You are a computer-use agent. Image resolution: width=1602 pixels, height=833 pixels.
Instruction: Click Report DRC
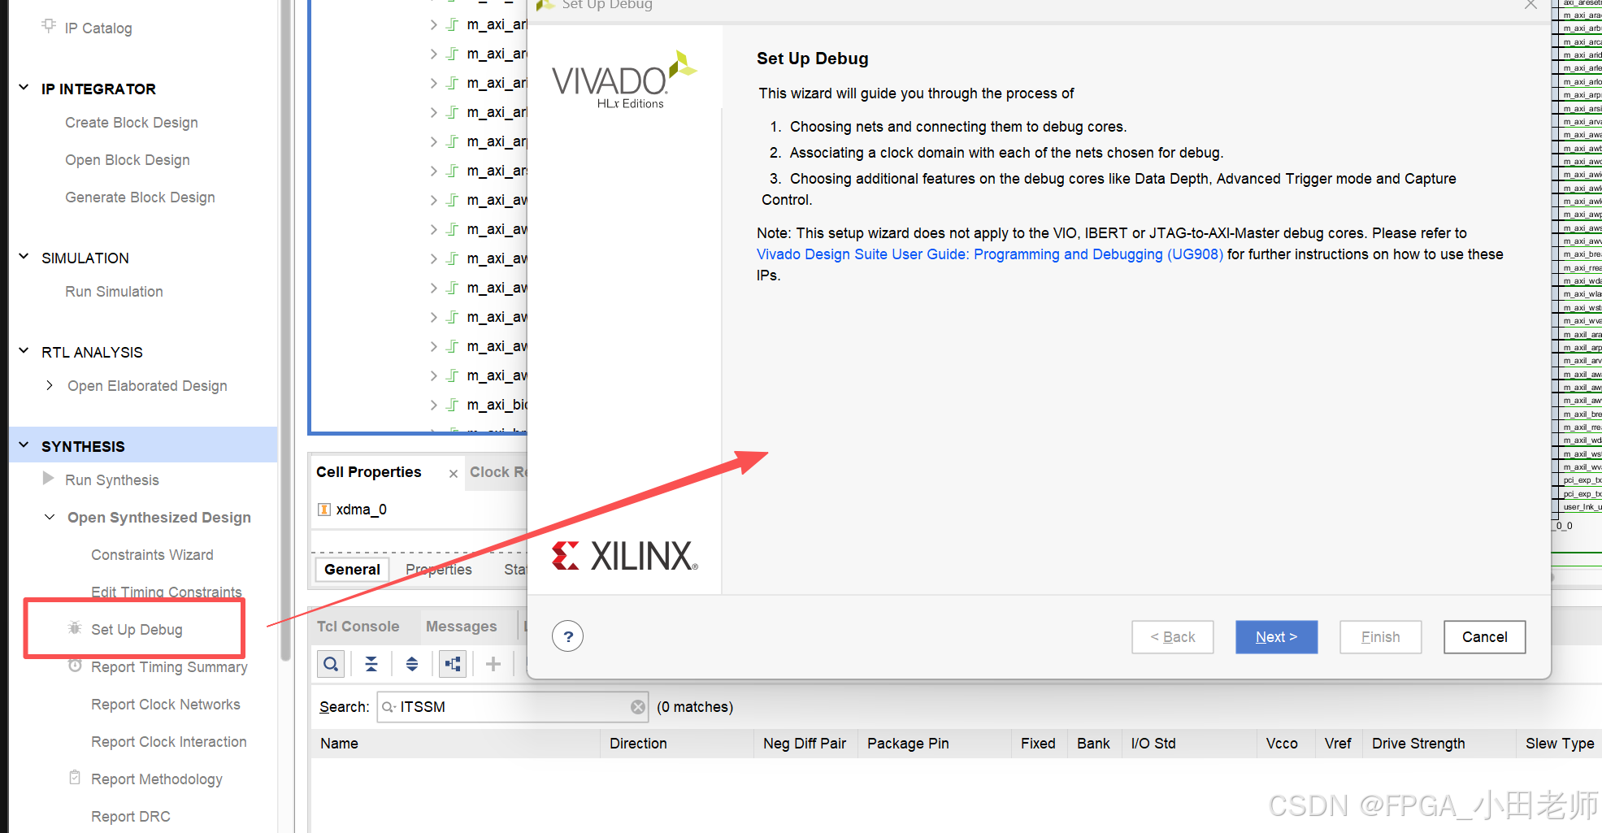pos(131,817)
